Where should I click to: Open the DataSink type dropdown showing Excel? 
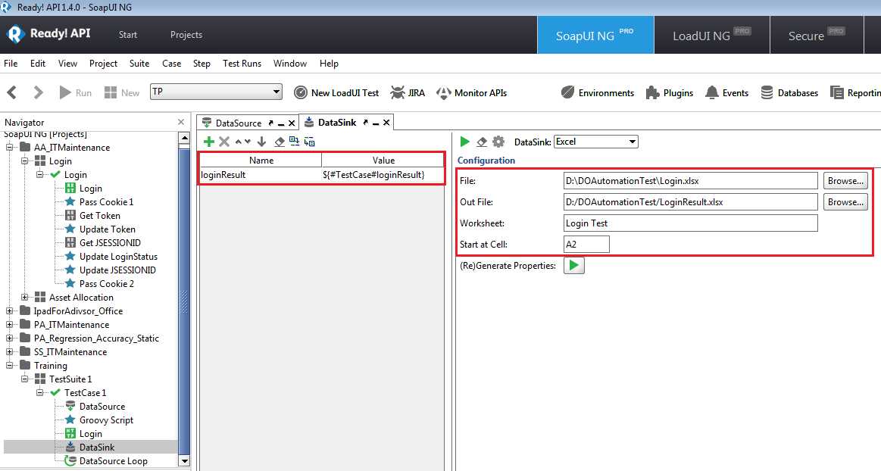coord(596,142)
